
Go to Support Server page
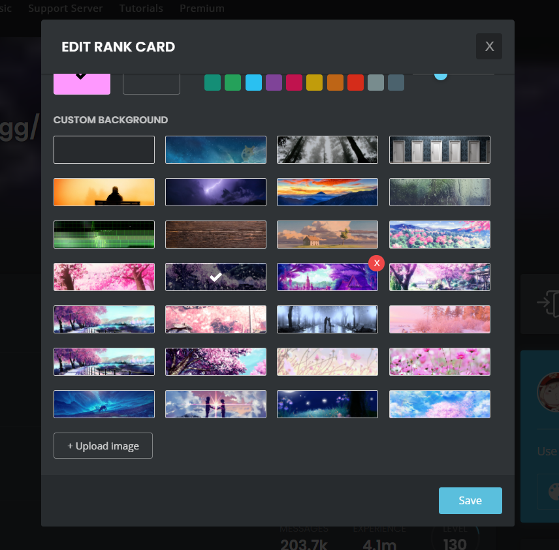click(x=66, y=8)
